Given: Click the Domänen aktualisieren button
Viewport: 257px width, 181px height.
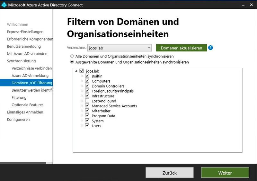Looking at the screenshot, I should [182, 48].
